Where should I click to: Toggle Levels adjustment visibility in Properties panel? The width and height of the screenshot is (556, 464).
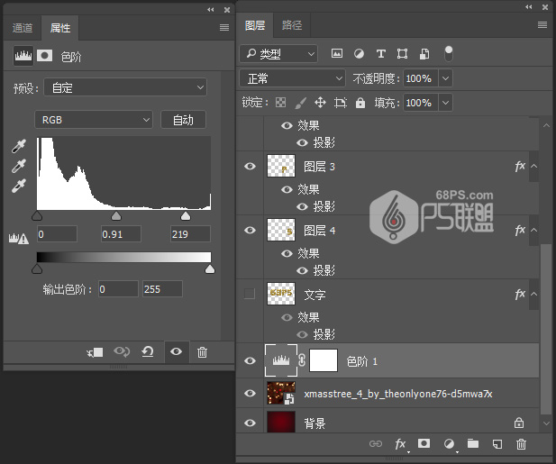tap(177, 351)
